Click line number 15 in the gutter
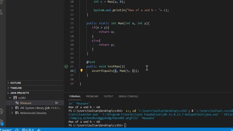Viewport: 233px width, 131px height. [x=72, y=23]
